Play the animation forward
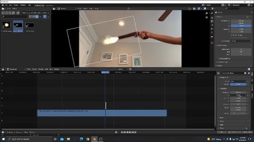The width and height of the screenshot is (254, 142). pyautogui.click(x=130, y=132)
